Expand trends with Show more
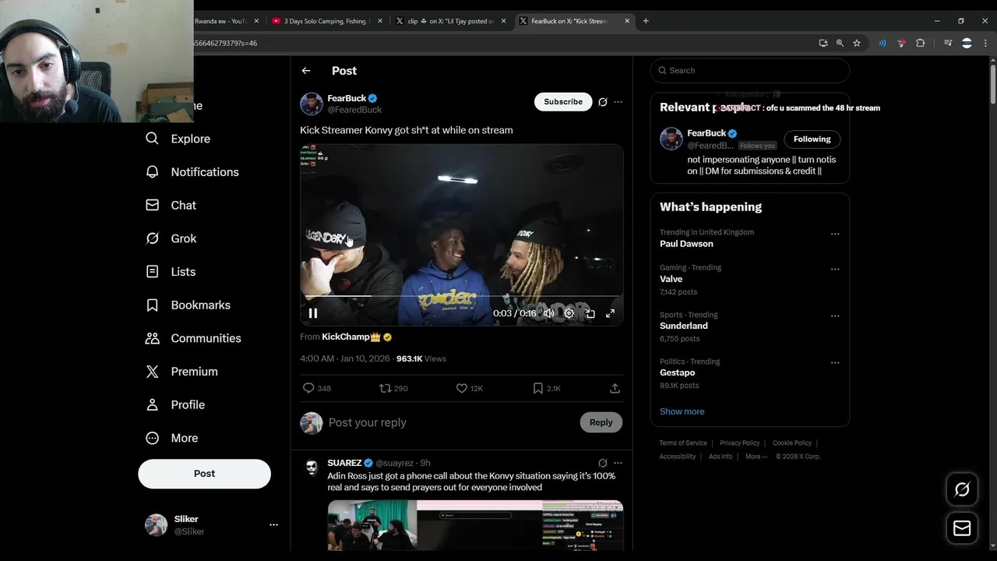The width and height of the screenshot is (997, 561). pyautogui.click(x=682, y=411)
